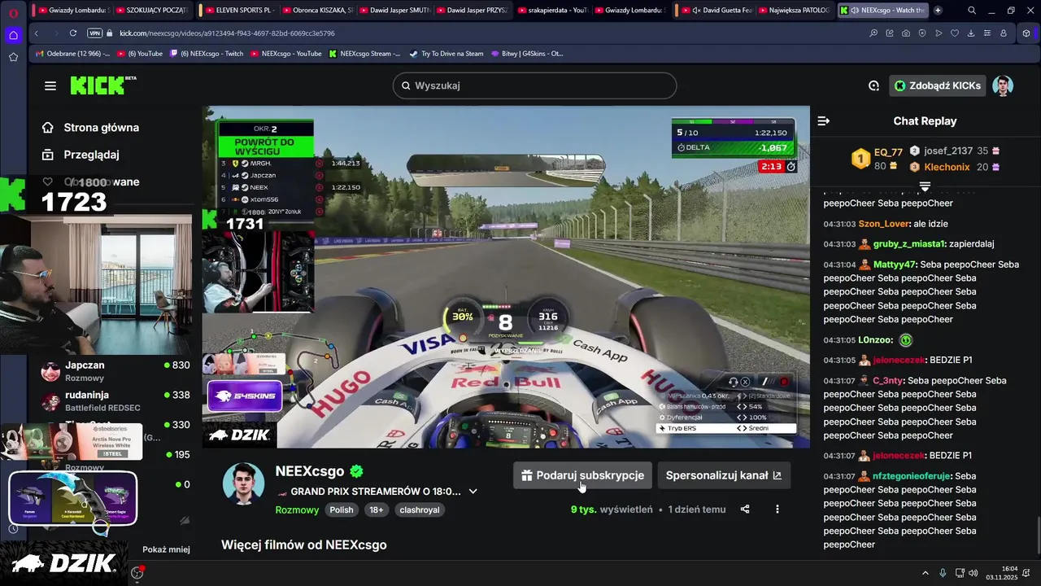Viewport: 1041px width, 586px height.
Task: Open Opera easy setup sliders icon
Action: tap(987, 33)
